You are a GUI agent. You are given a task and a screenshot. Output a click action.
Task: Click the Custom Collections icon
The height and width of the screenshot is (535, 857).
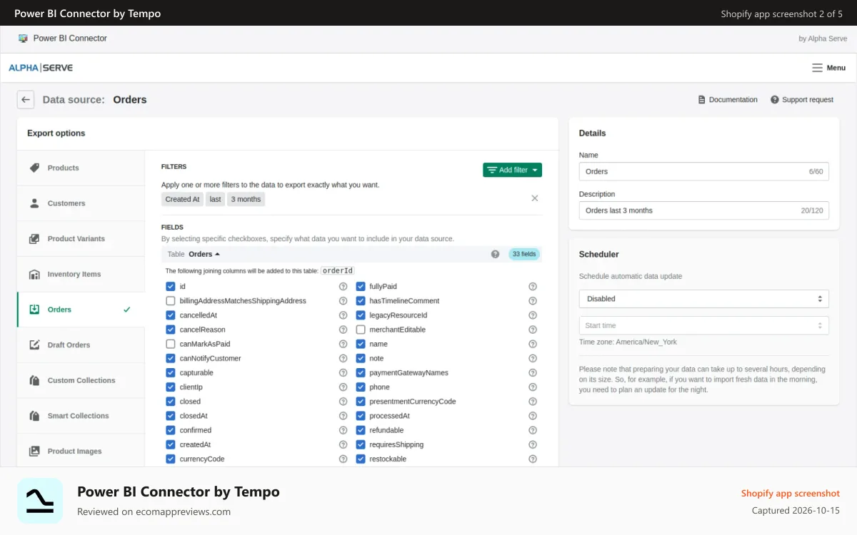pos(34,381)
